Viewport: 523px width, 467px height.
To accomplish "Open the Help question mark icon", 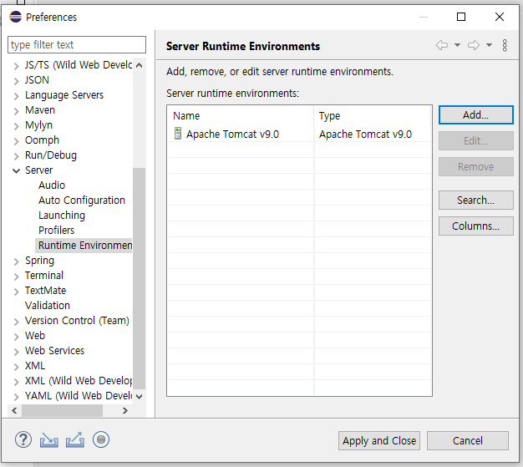I will tap(23, 439).
